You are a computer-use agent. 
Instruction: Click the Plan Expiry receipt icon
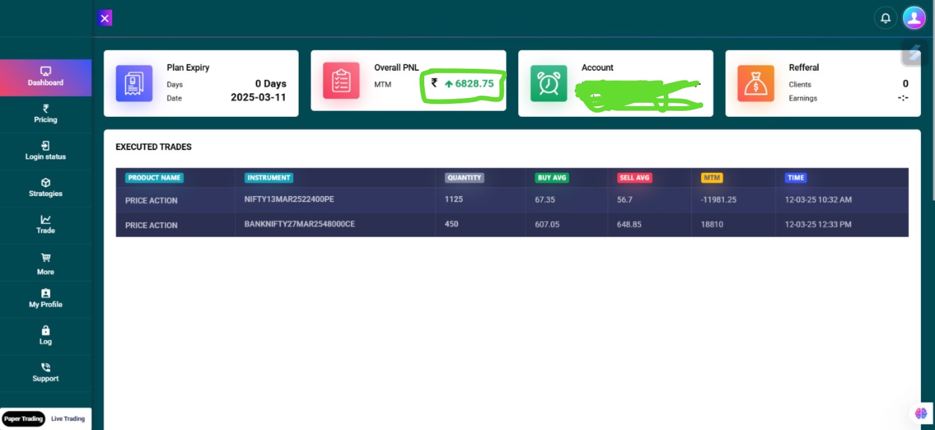(134, 83)
